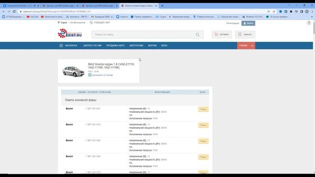Open Клуб menu item
The width and height of the screenshot is (315, 177).
point(164,46)
